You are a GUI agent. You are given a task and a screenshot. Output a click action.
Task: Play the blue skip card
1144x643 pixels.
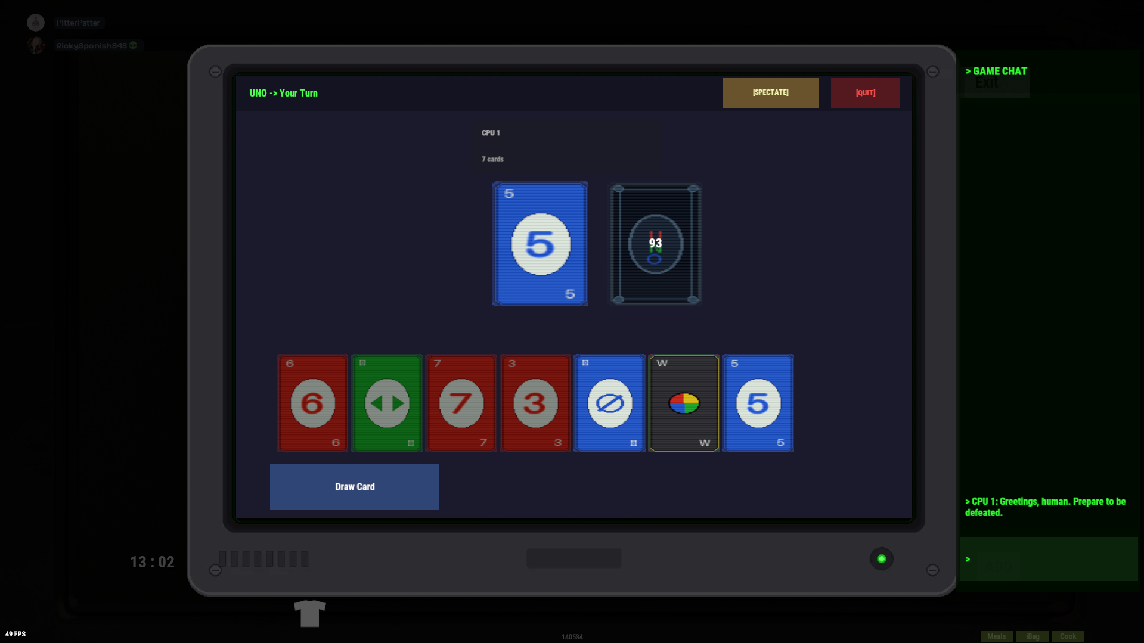click(x=609, y=403)
